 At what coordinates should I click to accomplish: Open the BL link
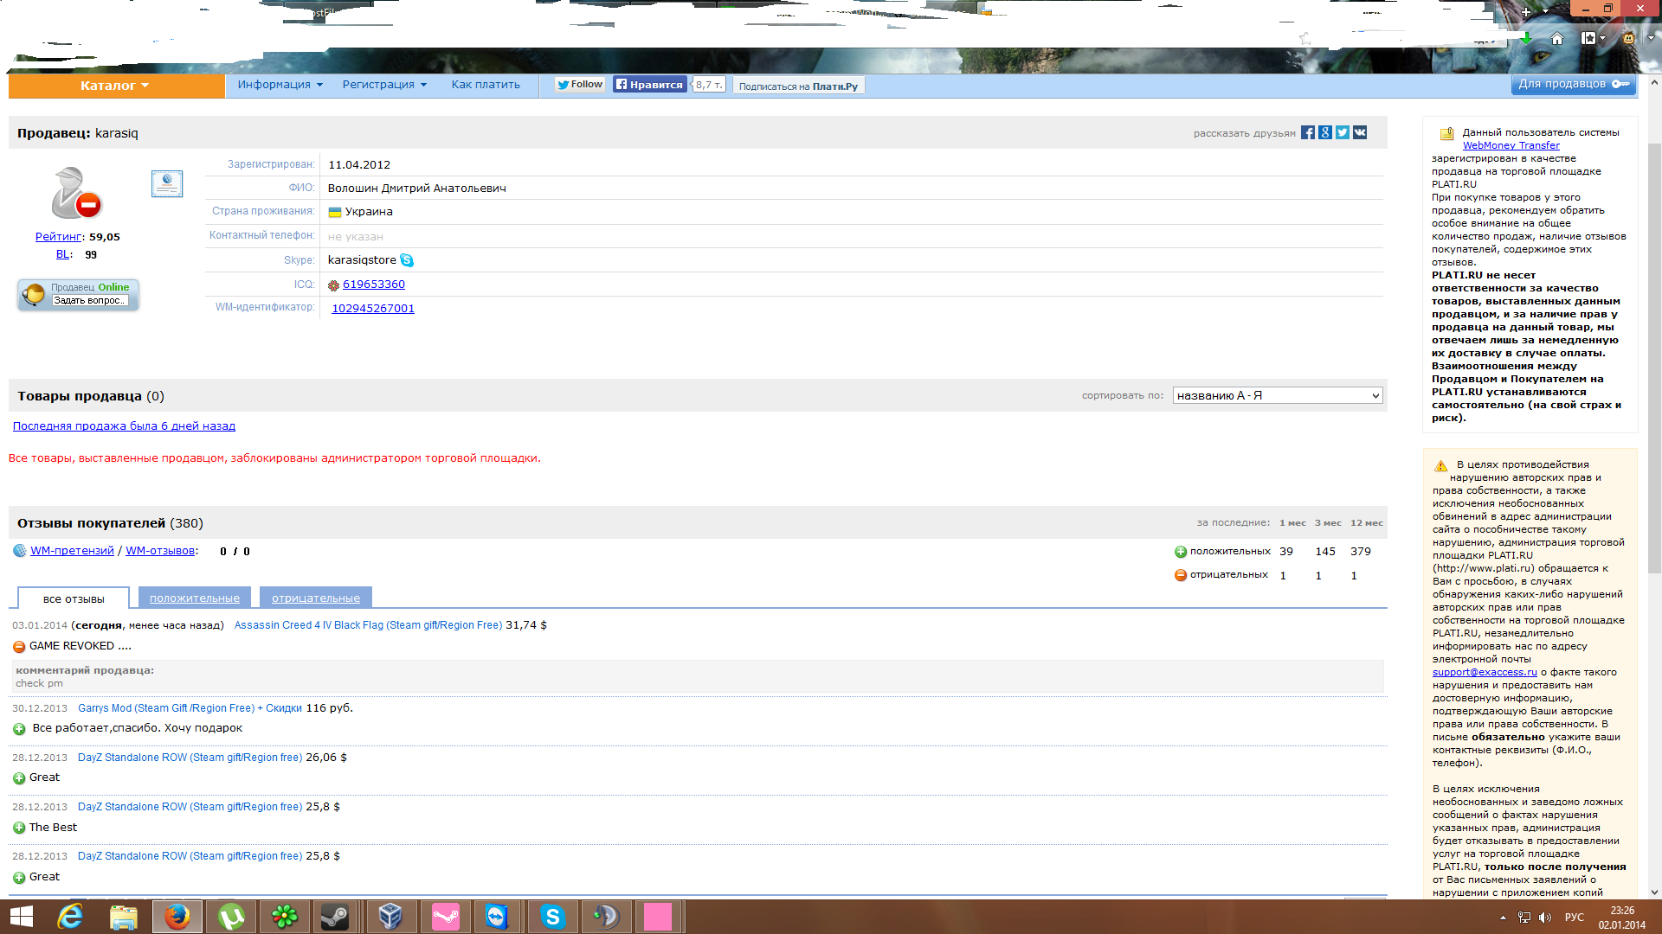(62, 255)
